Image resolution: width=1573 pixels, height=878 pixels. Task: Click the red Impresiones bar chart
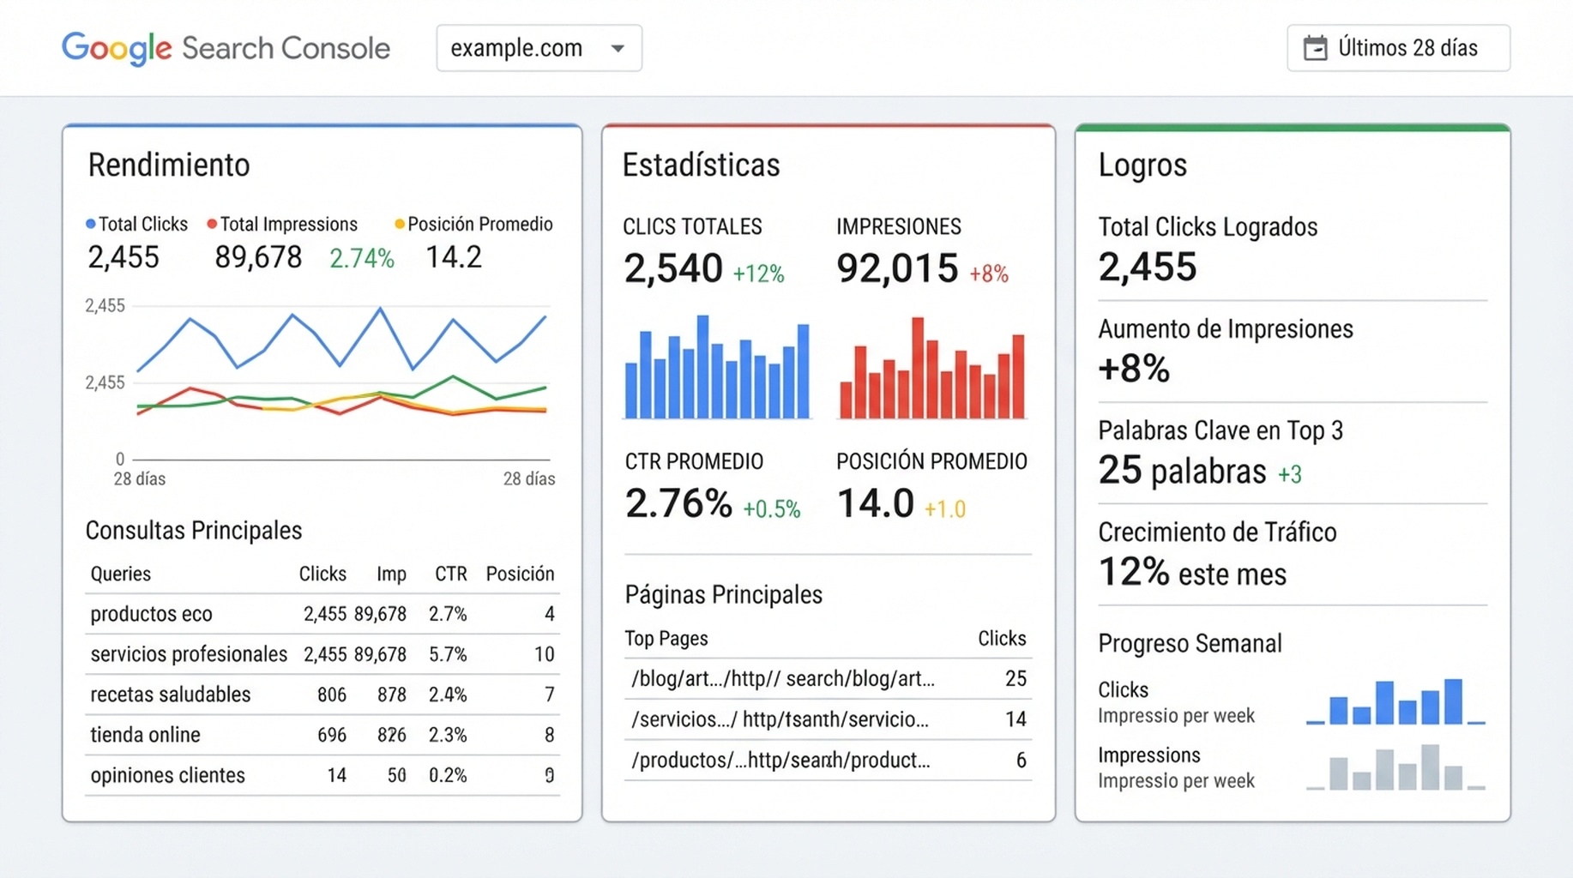tap(932, 368)
